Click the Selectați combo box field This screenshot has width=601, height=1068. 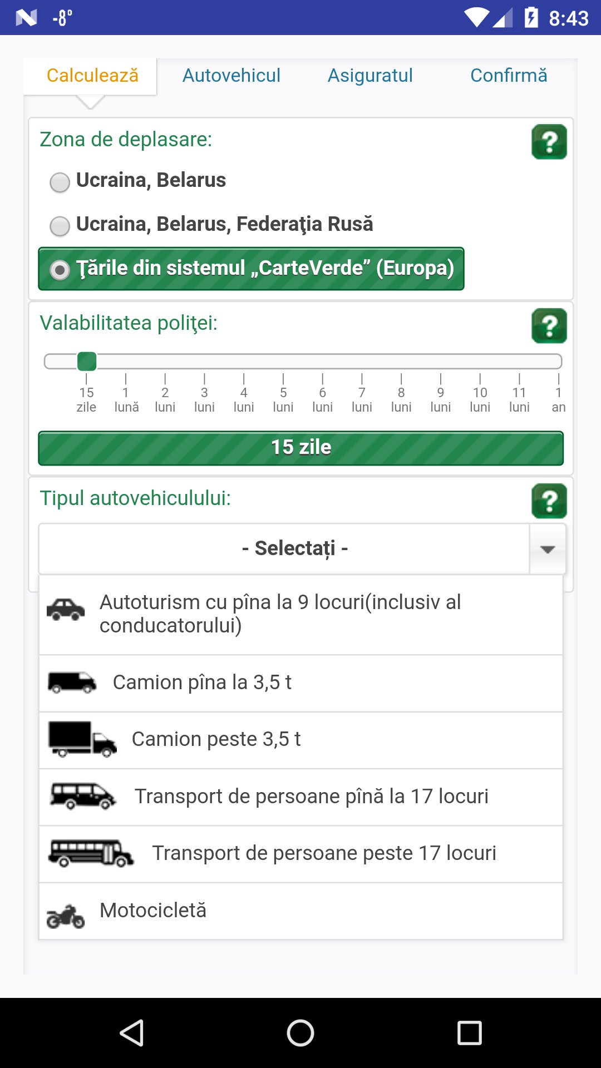pyautogui.click(x=284, y=549)
